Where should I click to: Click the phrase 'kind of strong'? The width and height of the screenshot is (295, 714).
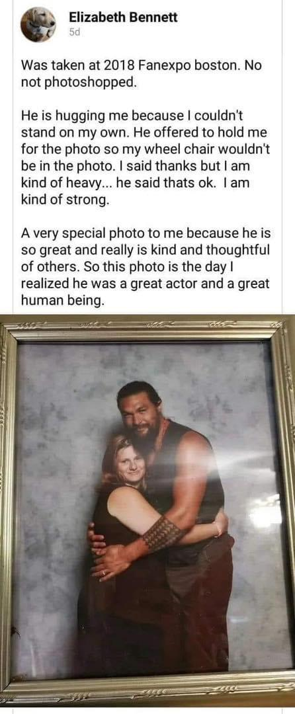tap(63, 200)
